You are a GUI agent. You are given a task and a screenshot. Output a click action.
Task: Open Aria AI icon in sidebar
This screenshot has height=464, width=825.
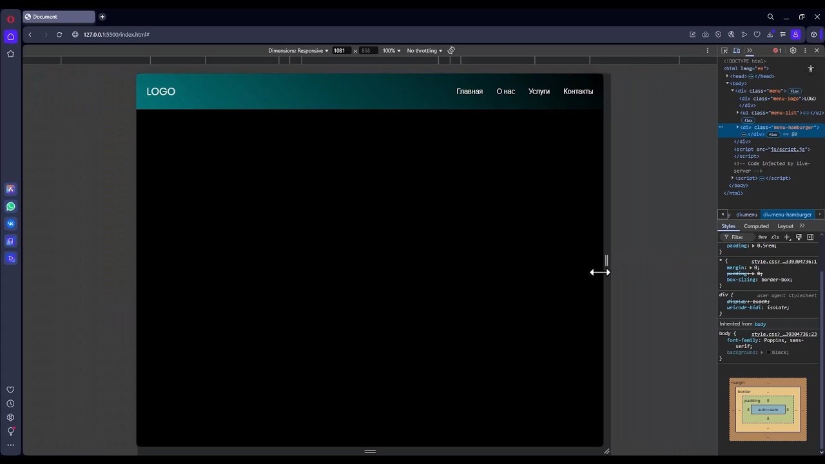click(10, 189)
